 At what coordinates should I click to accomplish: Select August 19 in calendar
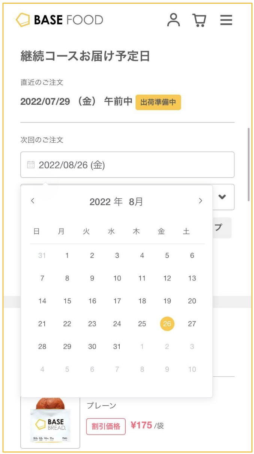coord(167,301)
